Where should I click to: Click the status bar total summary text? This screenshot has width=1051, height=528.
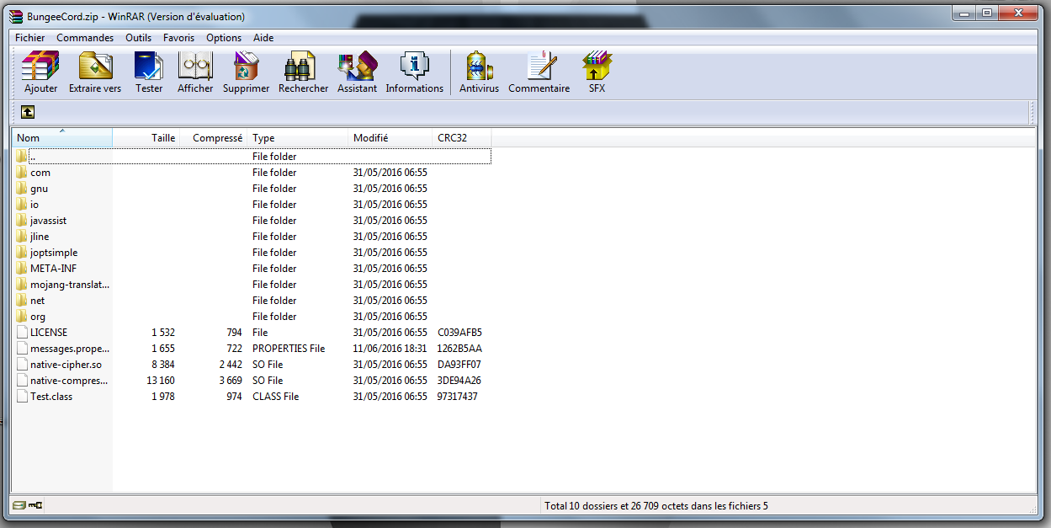[656, 506]
